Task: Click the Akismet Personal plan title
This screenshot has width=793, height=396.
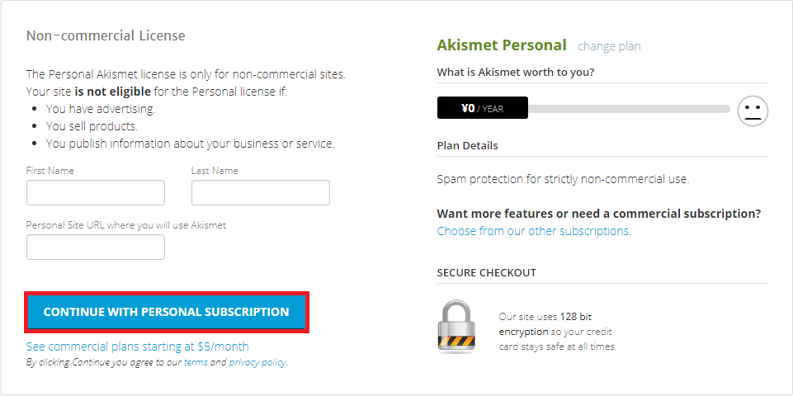Action: [502, 45]
